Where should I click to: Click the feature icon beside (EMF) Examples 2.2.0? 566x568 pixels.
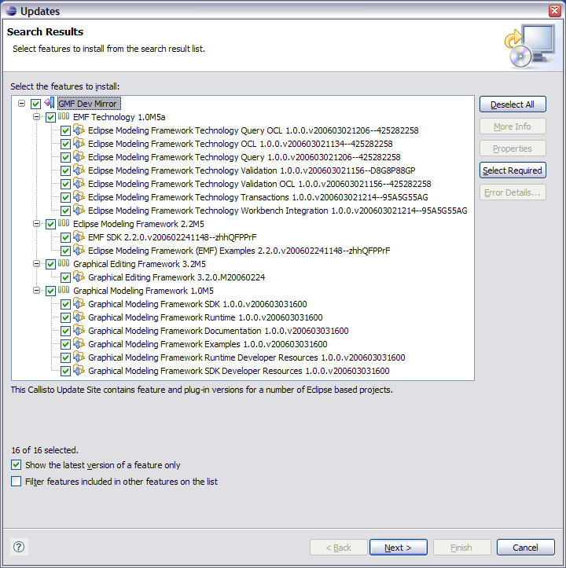(79, 251)
